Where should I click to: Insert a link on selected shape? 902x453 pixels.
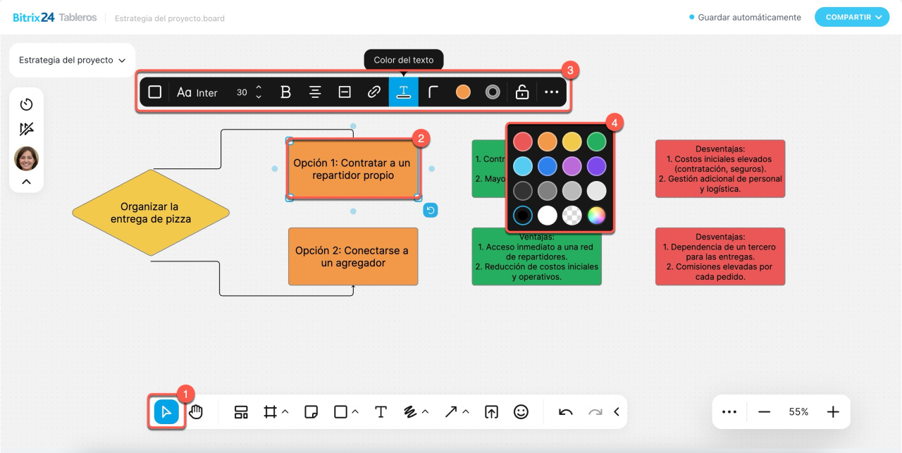point(374,92)
